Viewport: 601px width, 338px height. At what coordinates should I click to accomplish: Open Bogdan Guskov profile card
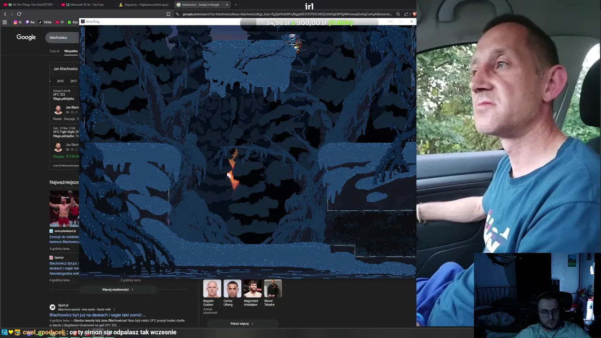(212, 293)
